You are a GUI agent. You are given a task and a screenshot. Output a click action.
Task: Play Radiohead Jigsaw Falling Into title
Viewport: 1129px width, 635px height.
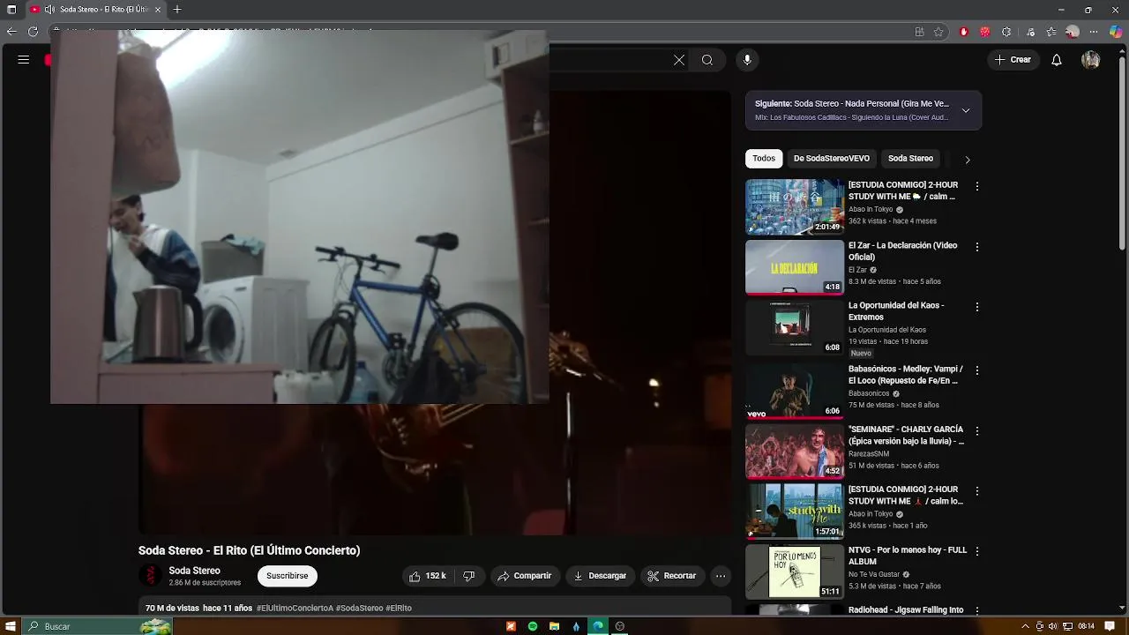click(x=906, y=609)
